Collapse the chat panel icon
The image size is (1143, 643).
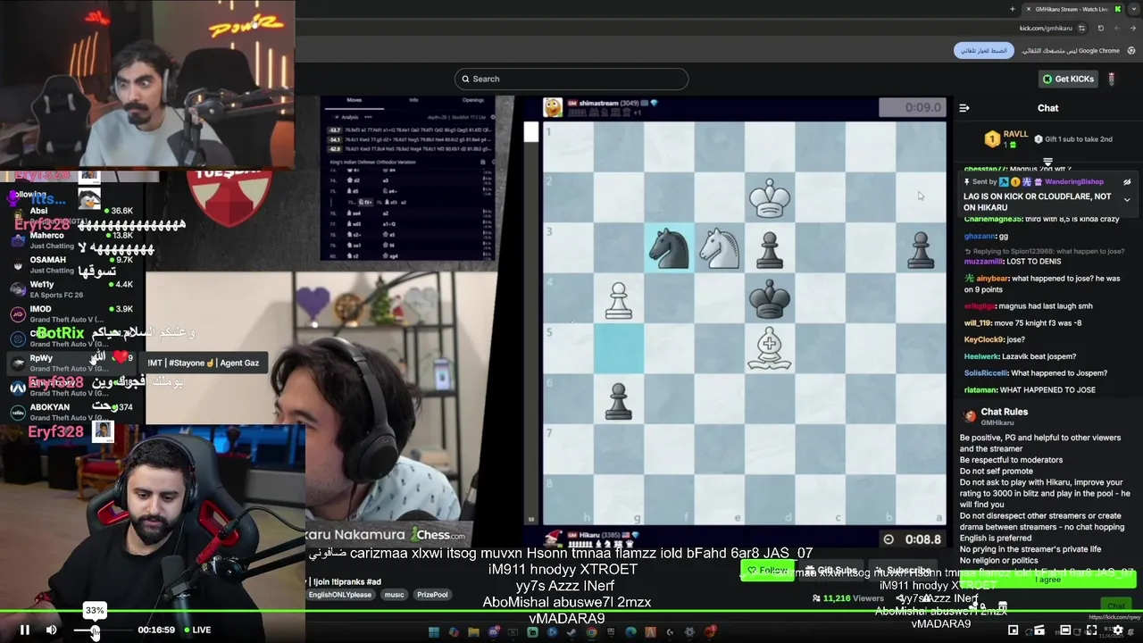964,108
